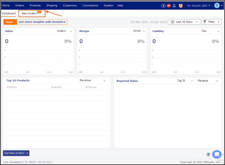Click the help question mark icon
225x165 pixels.
(208, 155)
